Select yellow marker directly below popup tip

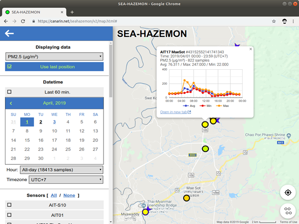(x=205, y=124)
